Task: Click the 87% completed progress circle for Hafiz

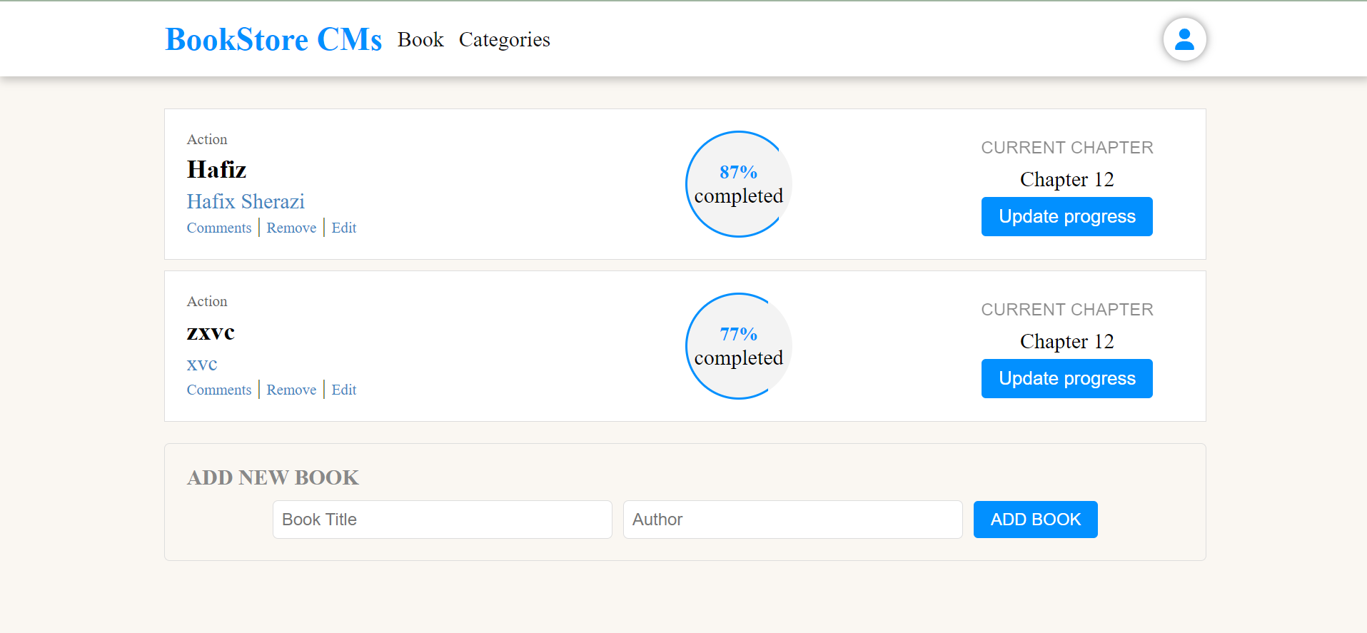Action: pos(737,183)
